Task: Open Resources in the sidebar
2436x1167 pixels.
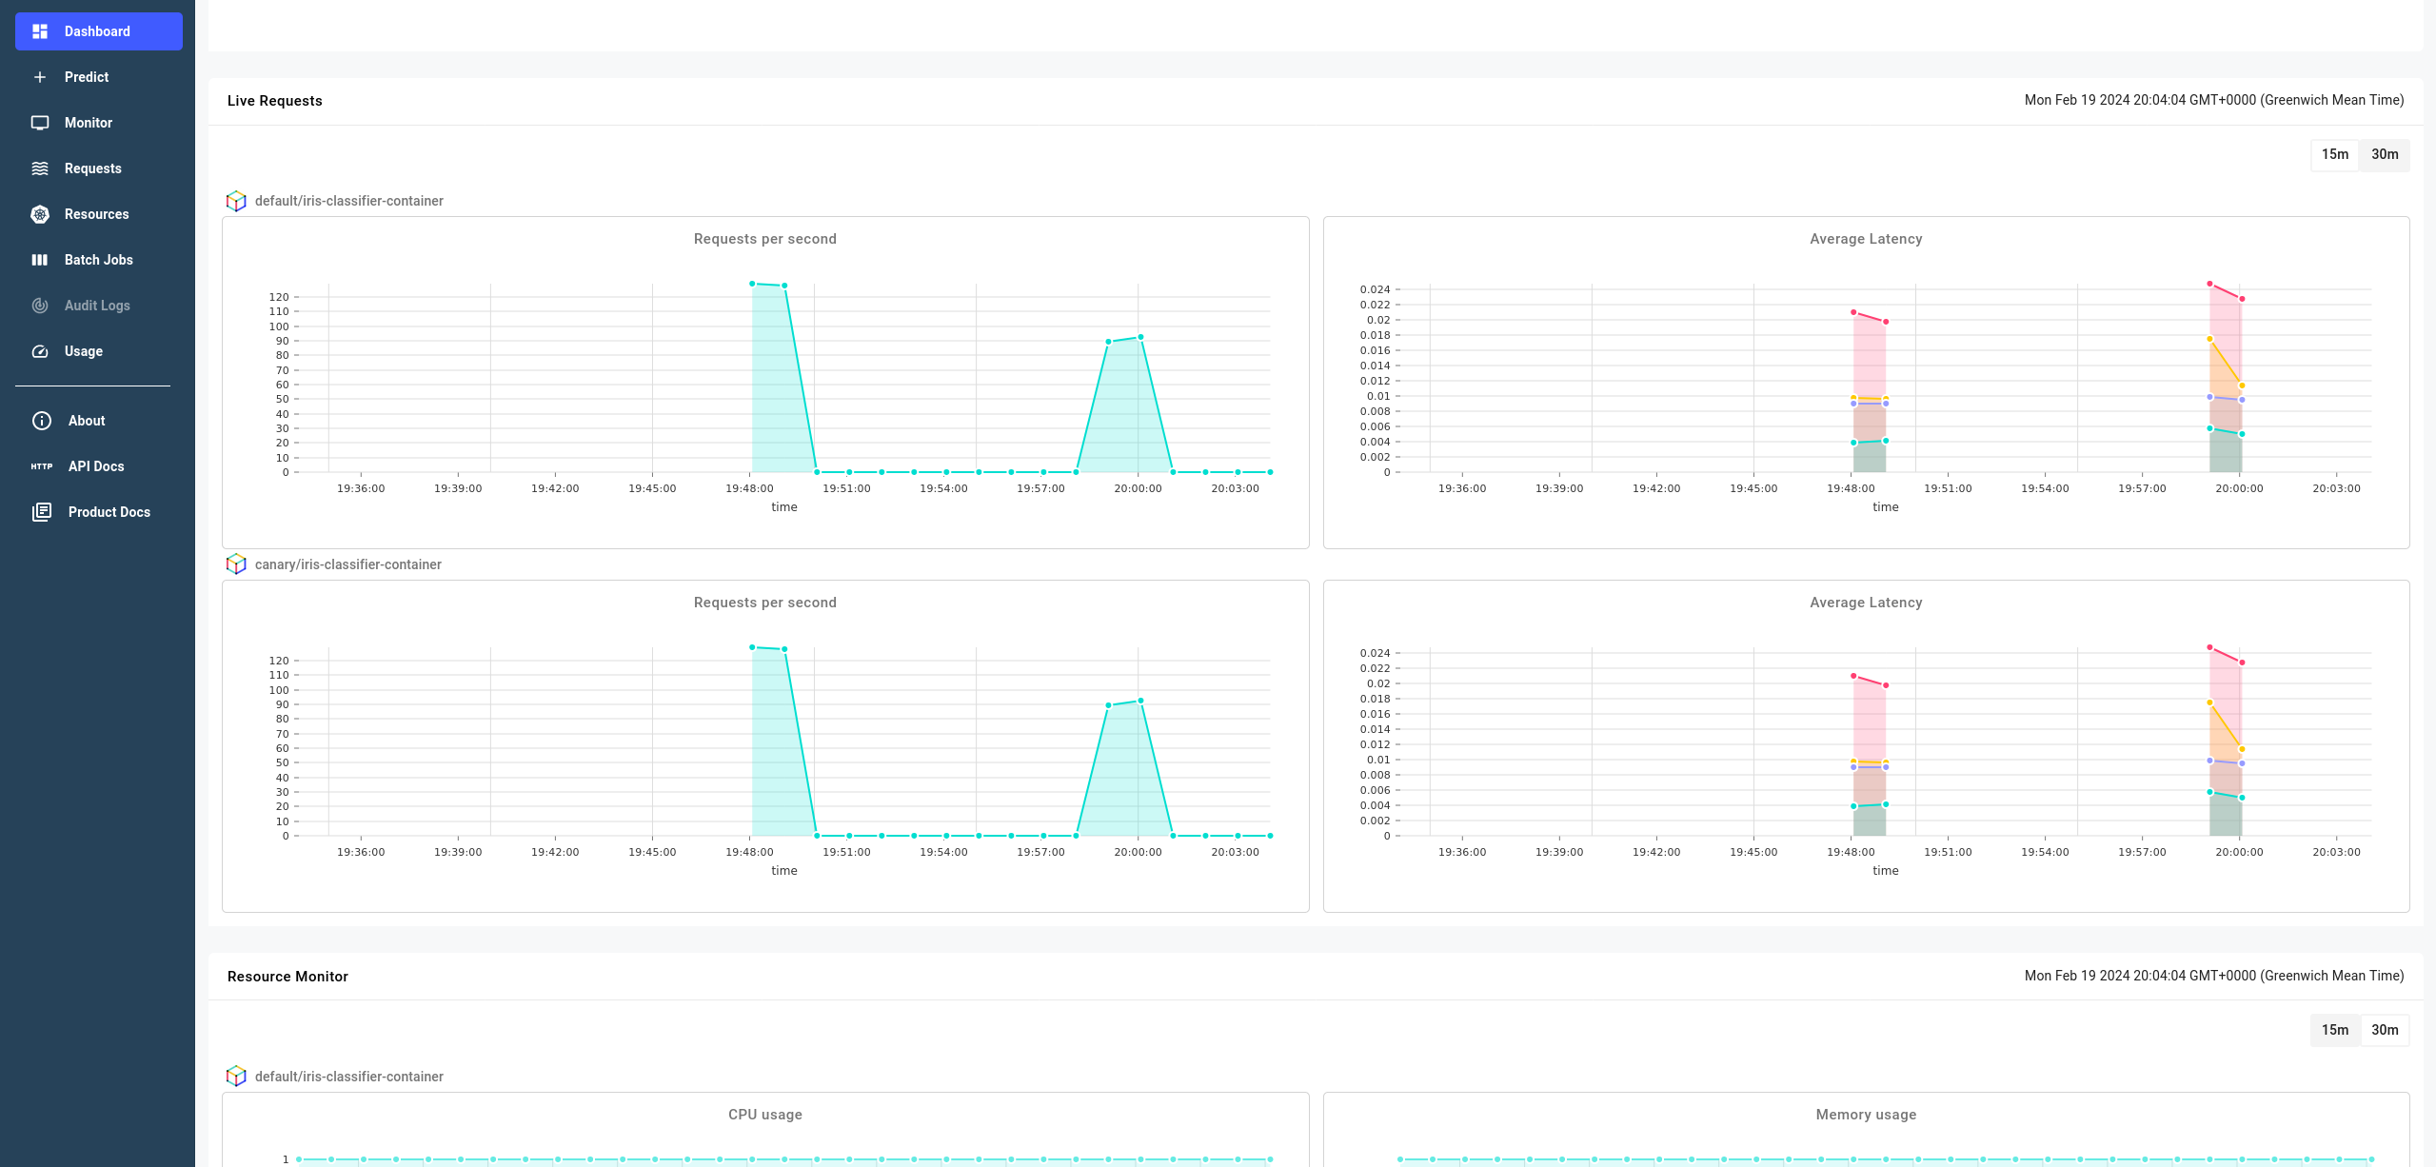Action: click(99, 214)
